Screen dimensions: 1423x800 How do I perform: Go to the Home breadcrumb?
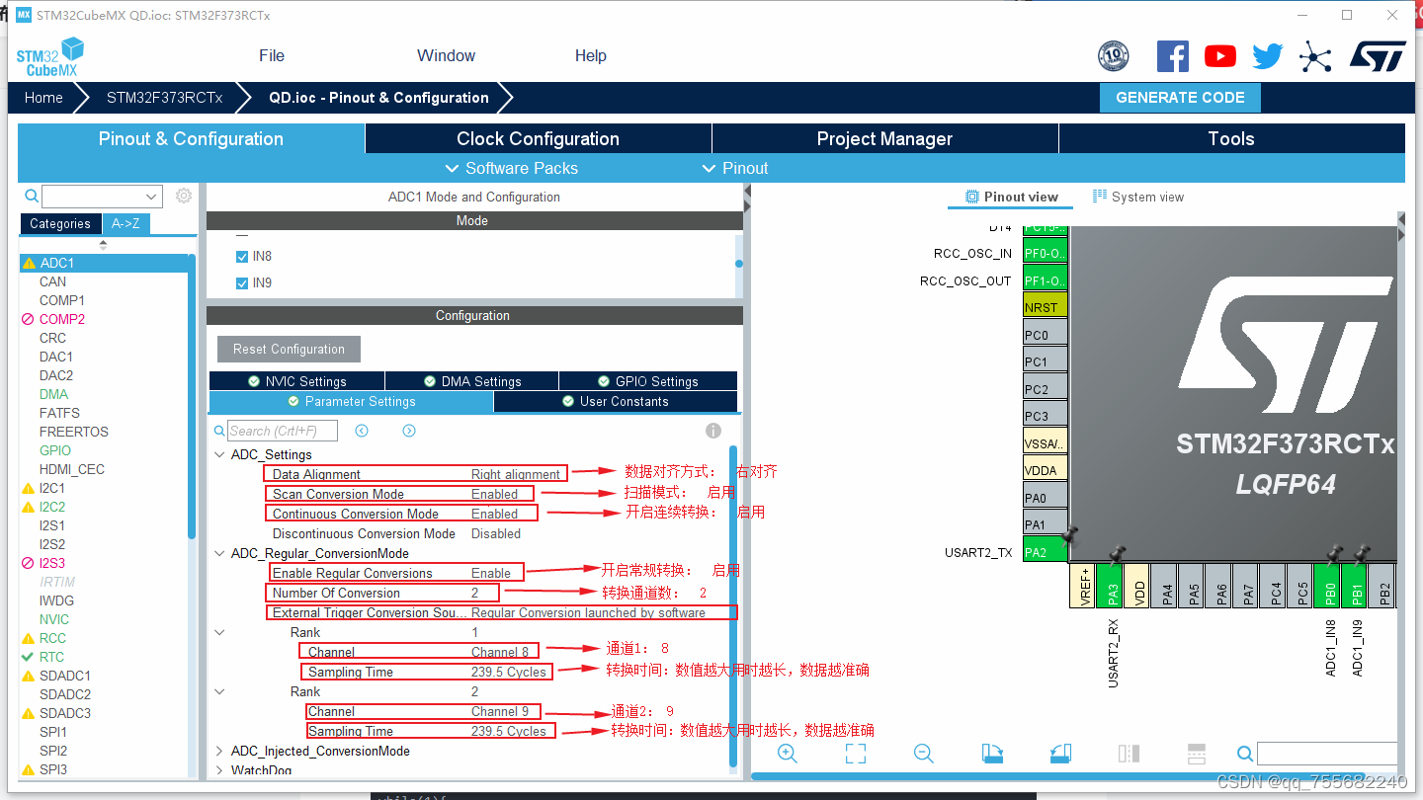pyautogui.click(x=43, y=98)
